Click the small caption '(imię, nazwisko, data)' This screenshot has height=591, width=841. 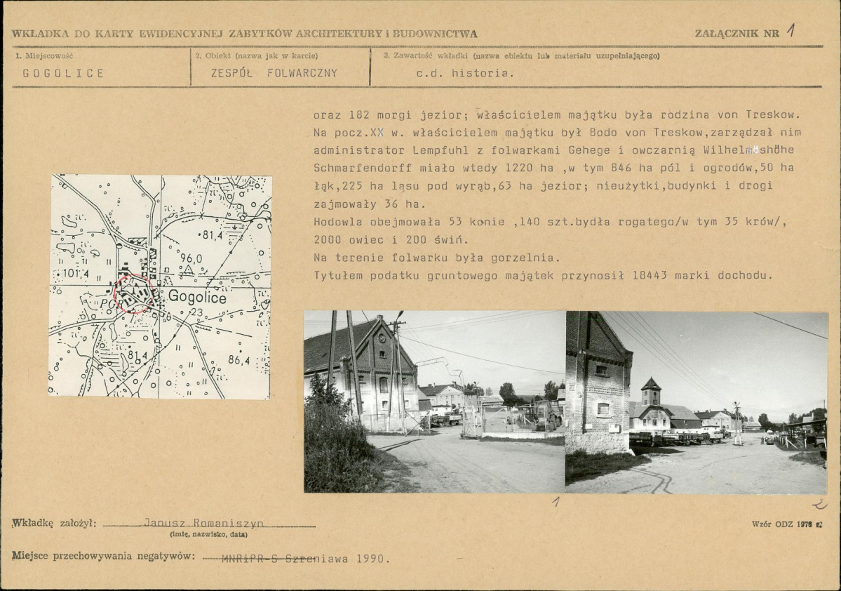coord(208,535)
